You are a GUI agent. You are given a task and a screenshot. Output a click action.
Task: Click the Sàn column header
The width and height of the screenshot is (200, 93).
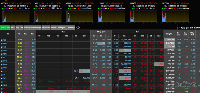[32, 34]
